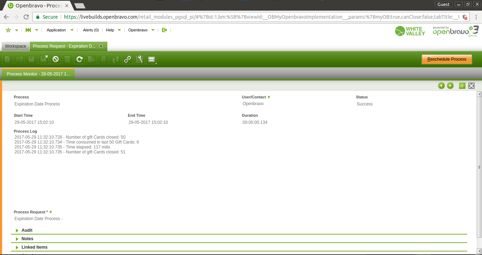The width and height of the screenshot is (482, 255).
Task: Click the vertical scrollbar thumb
Action: [x=479, y=167]
